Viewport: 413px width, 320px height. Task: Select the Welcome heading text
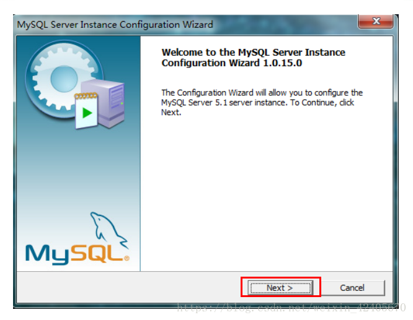pos(253,58)
